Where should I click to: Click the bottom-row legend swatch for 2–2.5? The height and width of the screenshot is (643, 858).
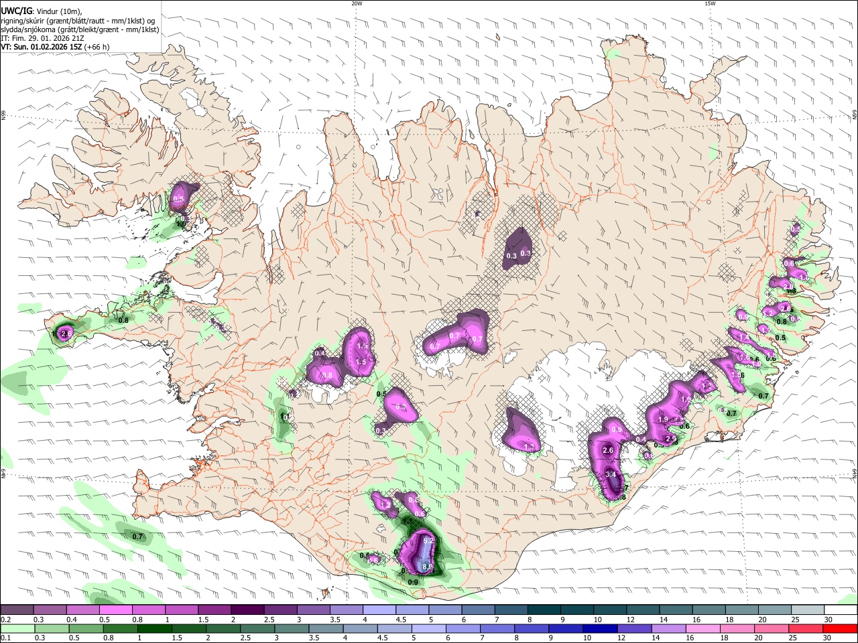coord(223,628)
